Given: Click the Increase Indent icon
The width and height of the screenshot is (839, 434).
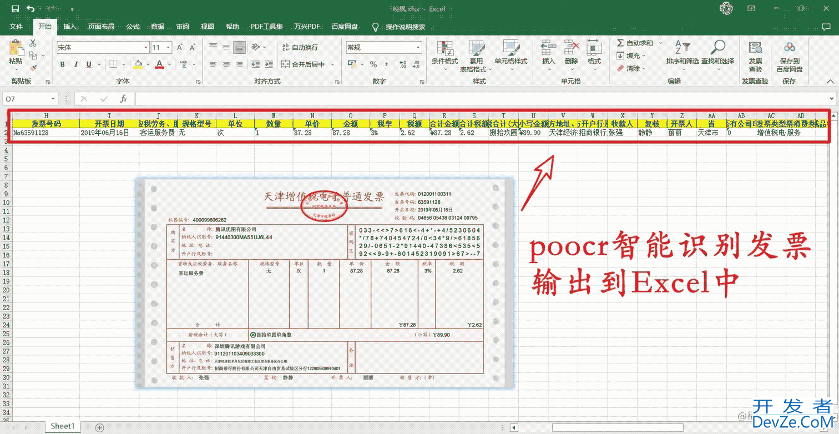Looking at the screenshot, I should tap(268, 64).
